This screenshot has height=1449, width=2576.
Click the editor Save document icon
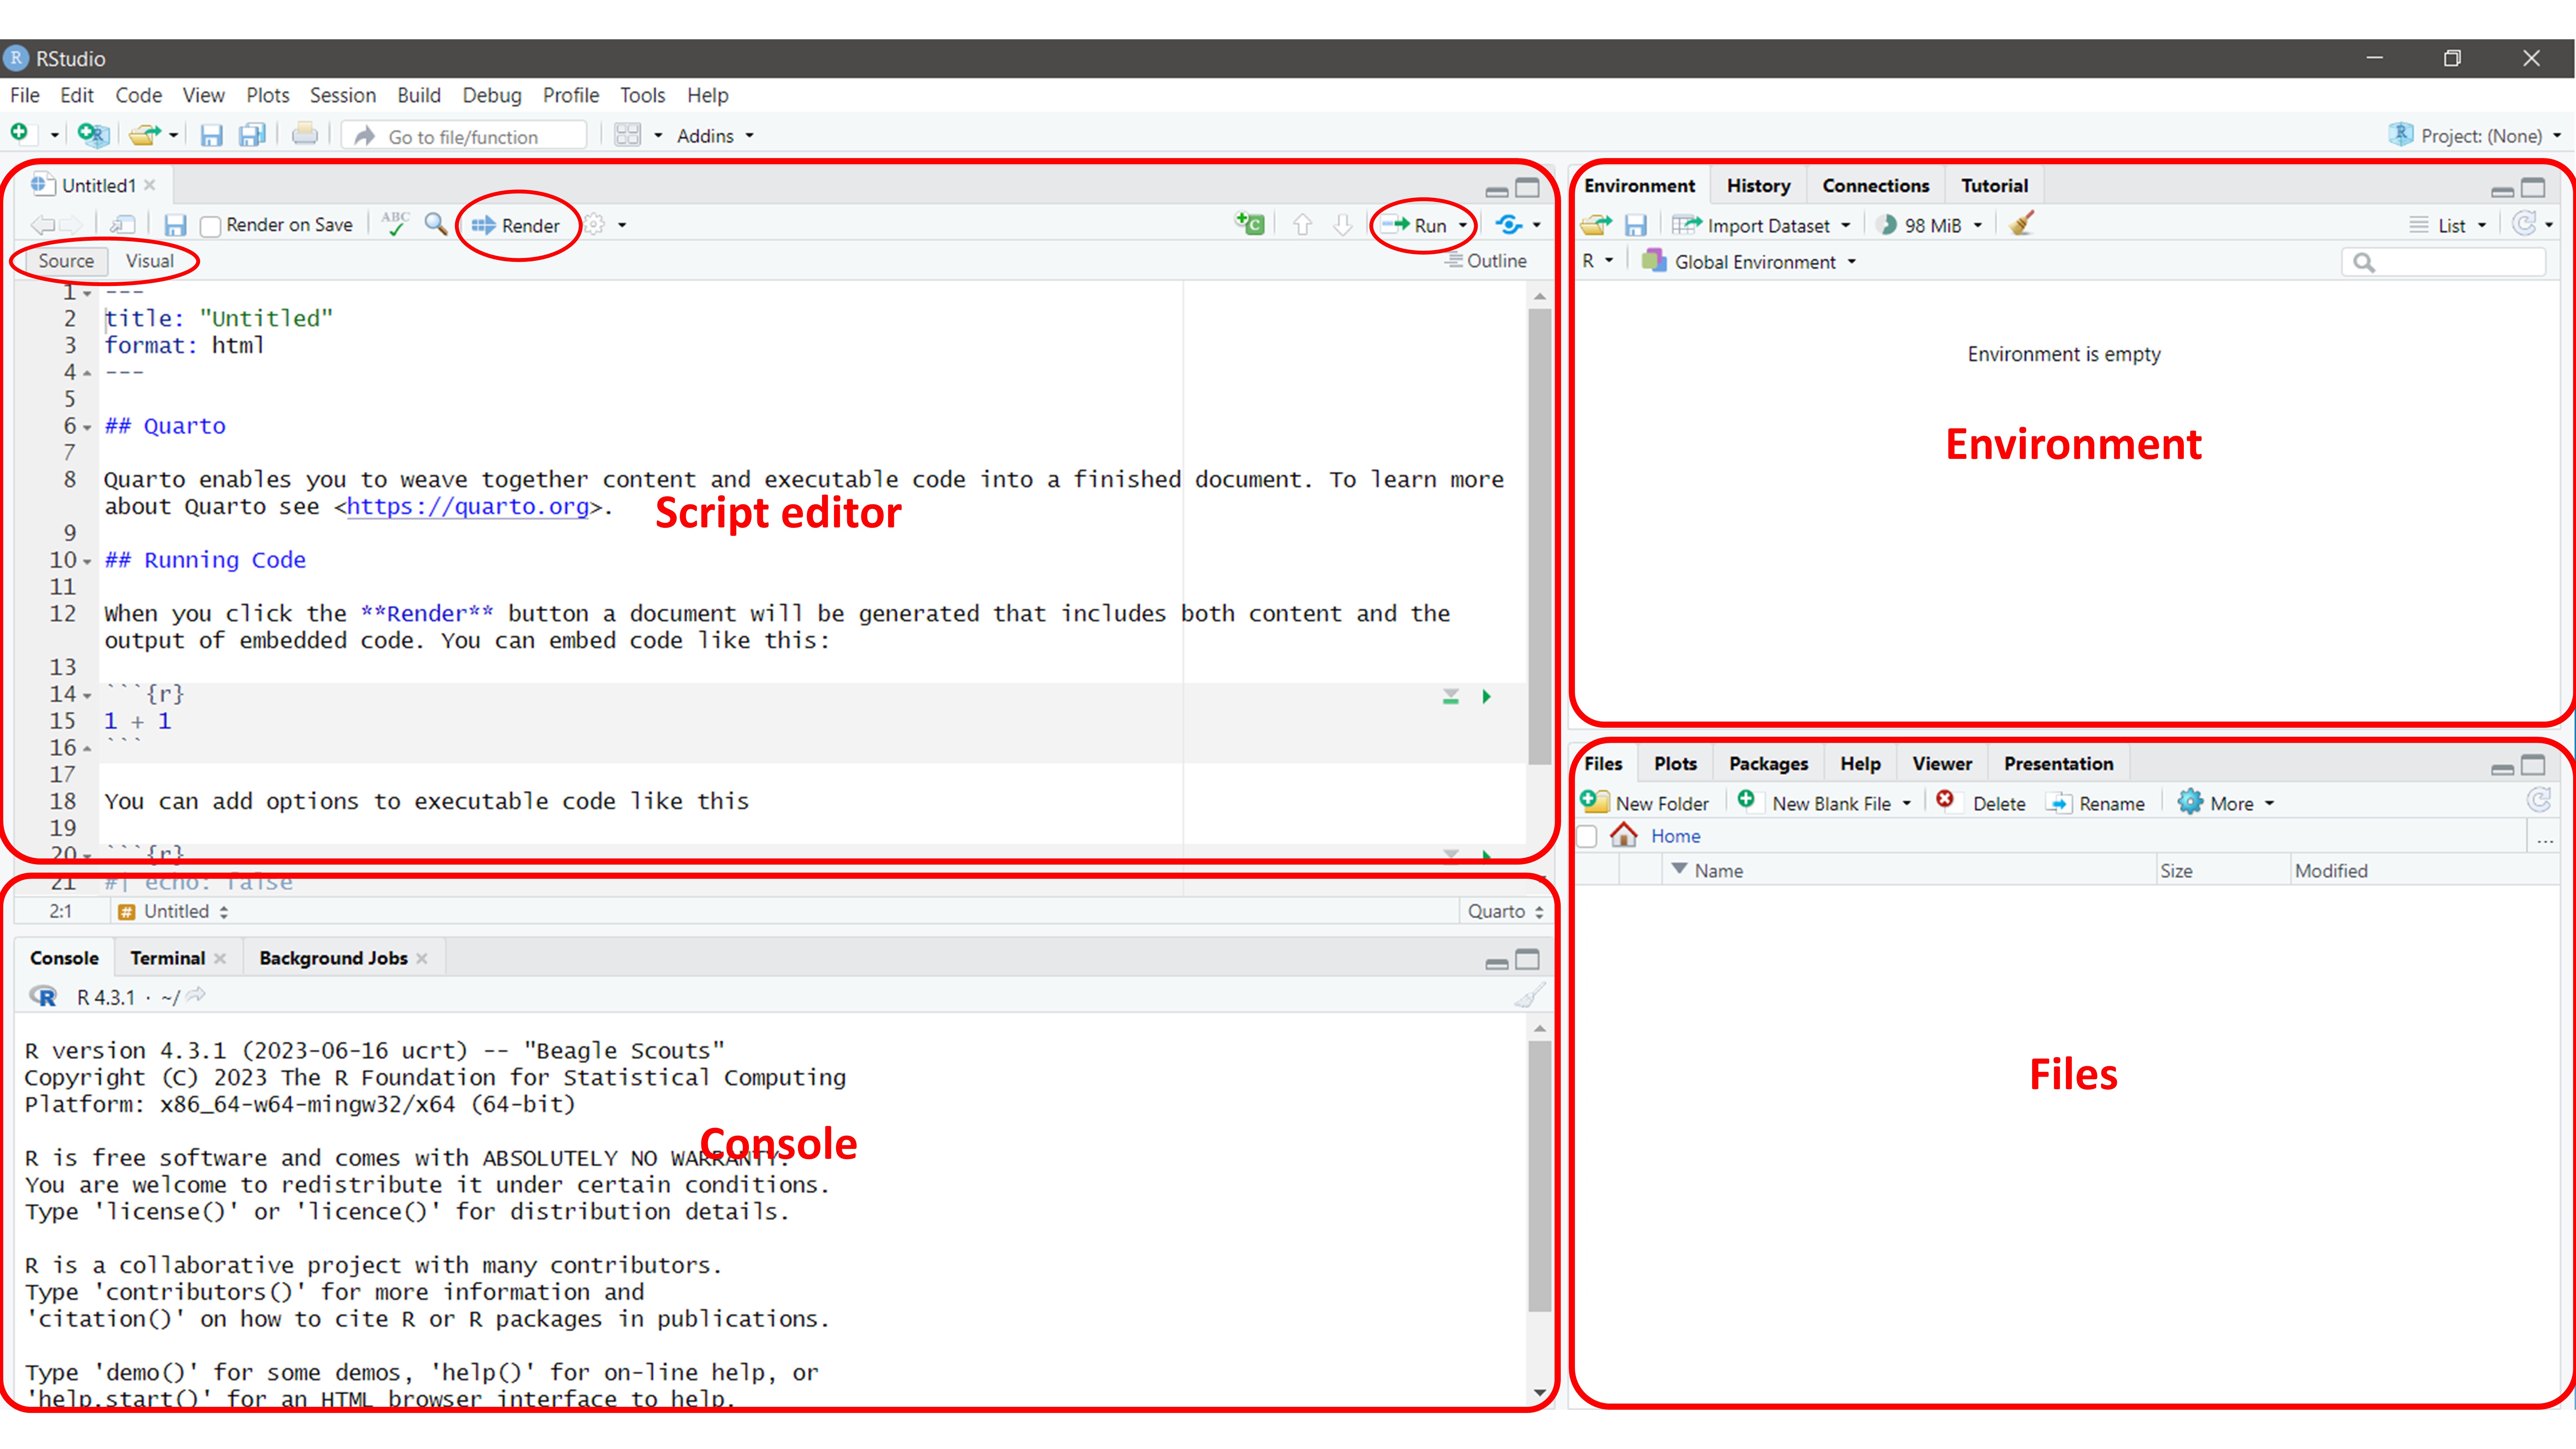click(x=175, y=225)
